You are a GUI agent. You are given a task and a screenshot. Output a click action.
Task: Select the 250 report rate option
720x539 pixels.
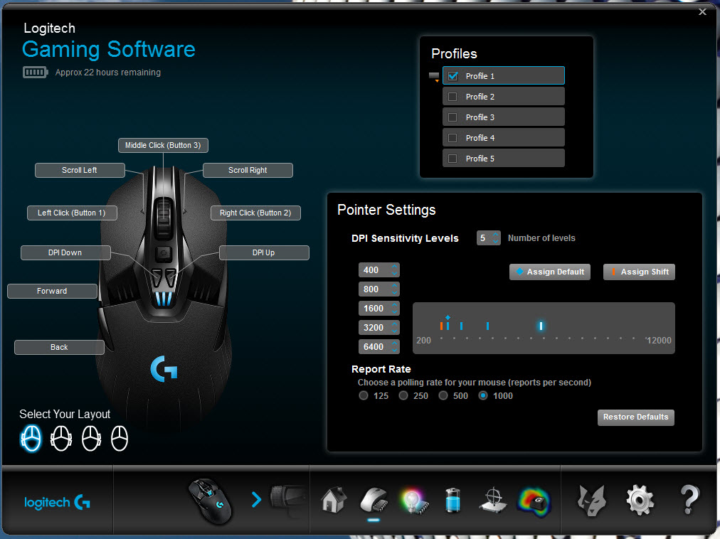click(x=403, y=396)
